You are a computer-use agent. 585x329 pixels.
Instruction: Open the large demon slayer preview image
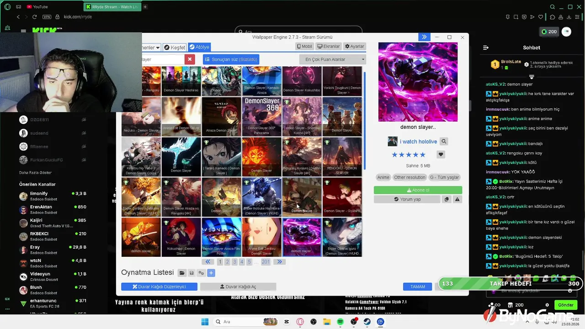coord(418,82)
